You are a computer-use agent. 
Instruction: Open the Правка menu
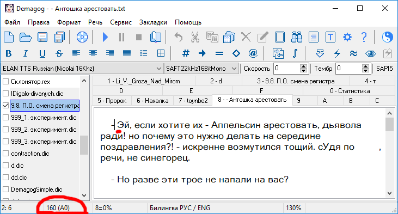(x=39, y=22)
